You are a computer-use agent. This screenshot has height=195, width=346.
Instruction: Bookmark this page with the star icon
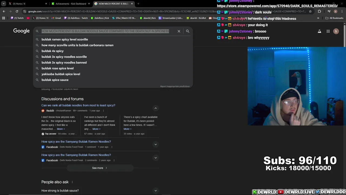click(310, 11)
